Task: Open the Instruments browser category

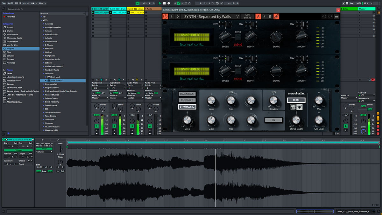Action: pos(12,34)
